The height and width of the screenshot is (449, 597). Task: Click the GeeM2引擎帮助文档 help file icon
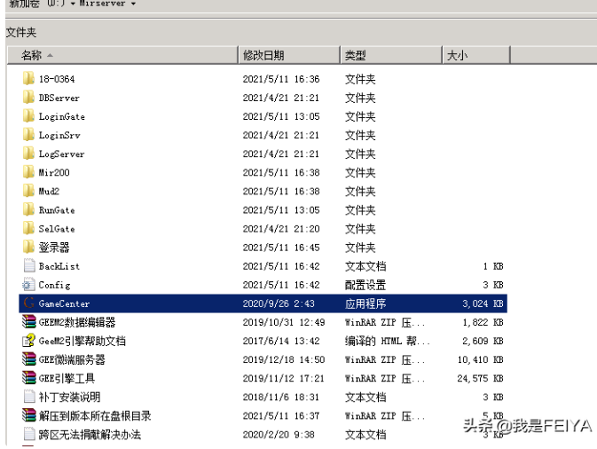click(29, 341)
